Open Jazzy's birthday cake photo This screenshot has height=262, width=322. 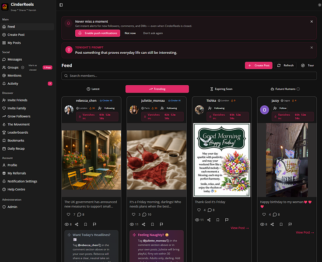pos(287,160)
